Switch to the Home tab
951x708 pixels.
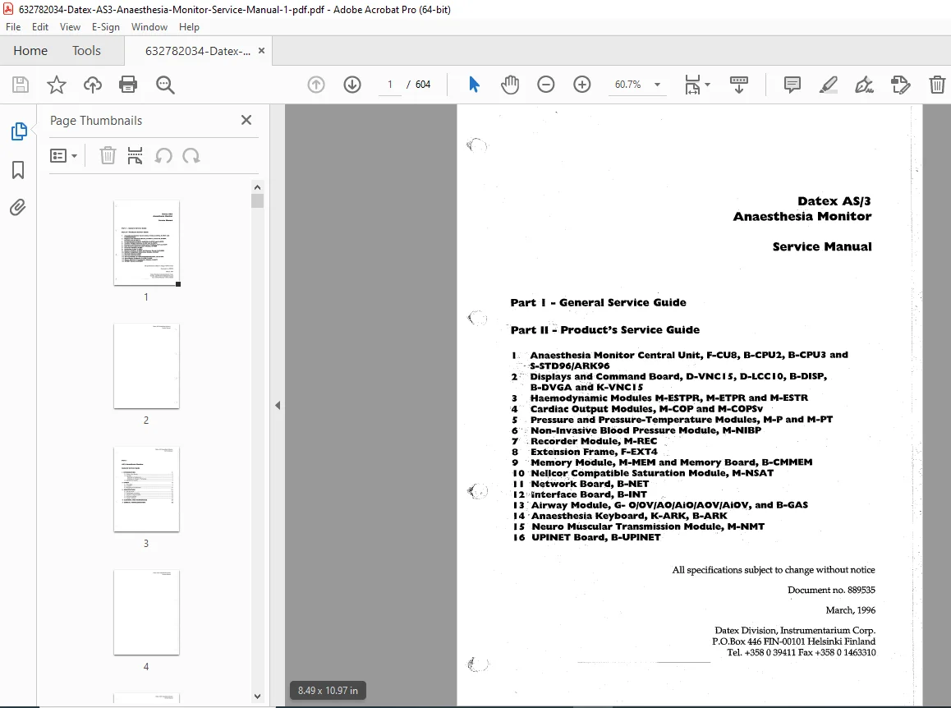point(30,51)
